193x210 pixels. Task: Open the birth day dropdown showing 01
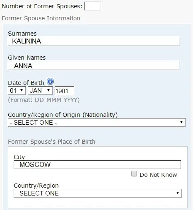17,91
